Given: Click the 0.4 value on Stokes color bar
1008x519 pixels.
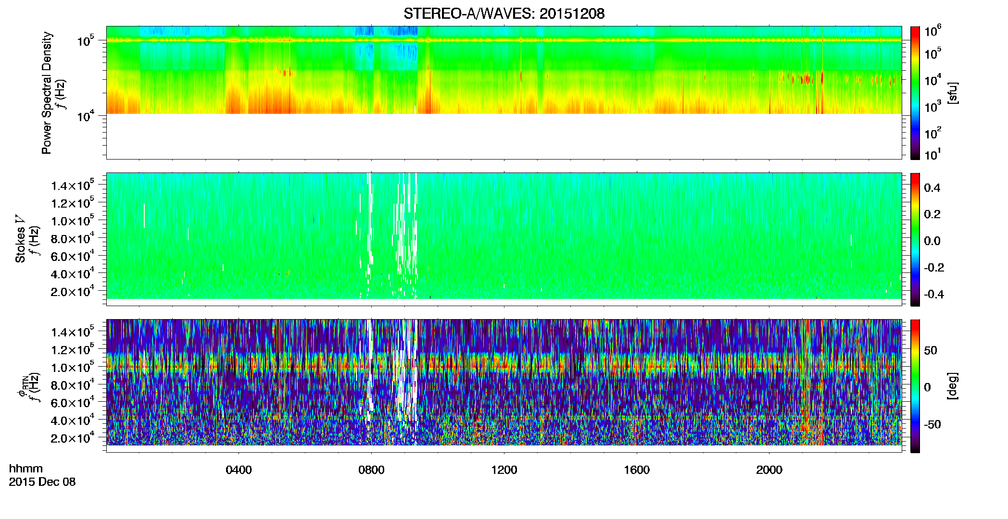Looking at the screenshot, I should 932,188.
